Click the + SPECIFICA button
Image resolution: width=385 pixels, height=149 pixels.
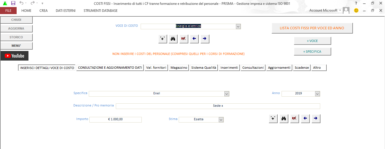tap(312, 52)
